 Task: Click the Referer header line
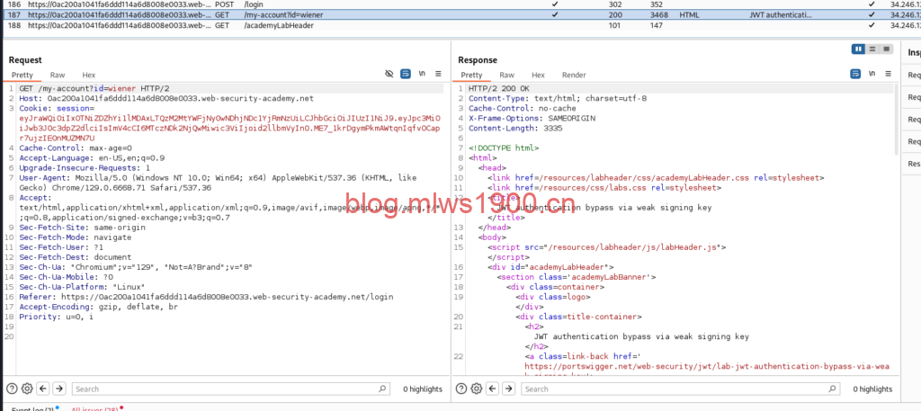pos(206,297)
